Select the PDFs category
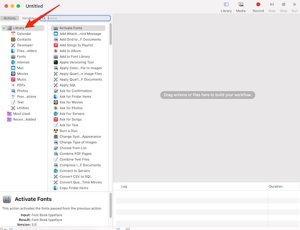 click(18, 85)
